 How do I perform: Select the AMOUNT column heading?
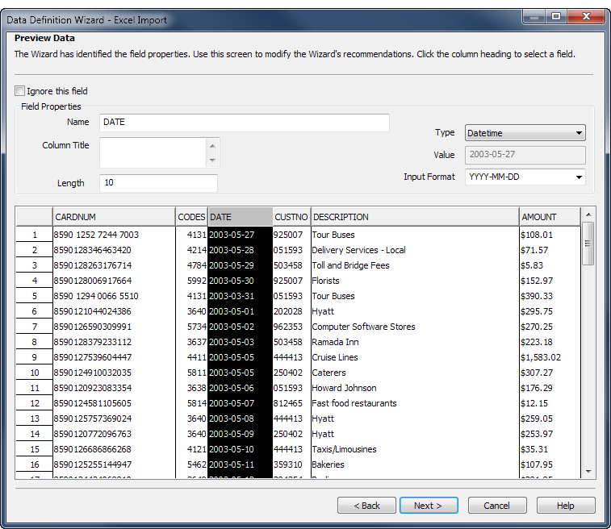[549, 217]
